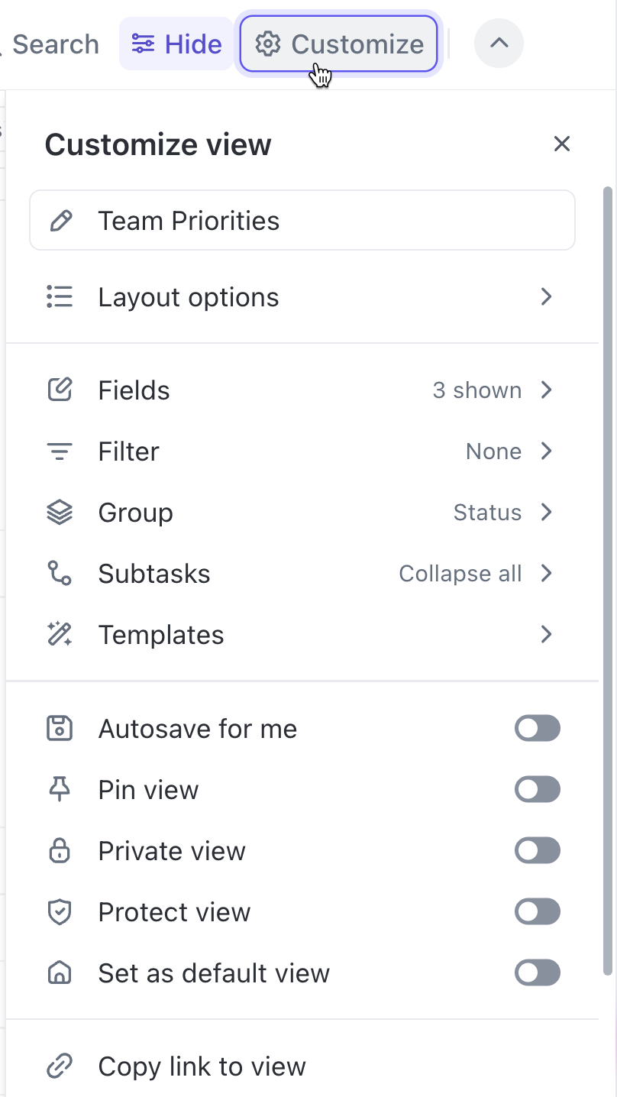Turn on the Pin view switch
The height and width of the screenshot is (1097, 617).
pos(538,789)
